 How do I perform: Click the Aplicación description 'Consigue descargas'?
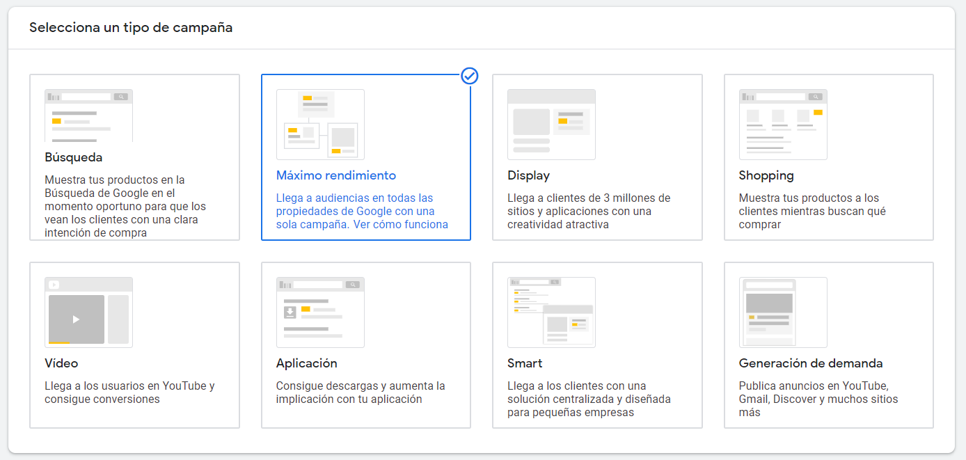point(361,392)
